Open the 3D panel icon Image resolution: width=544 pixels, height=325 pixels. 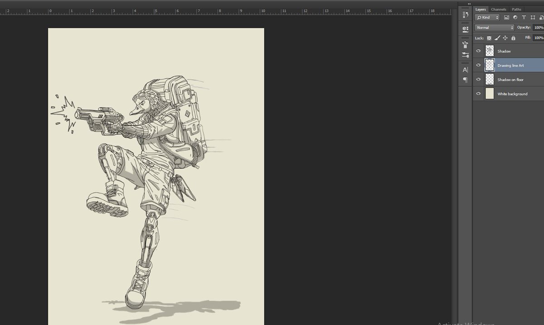(x=465, y=29)
